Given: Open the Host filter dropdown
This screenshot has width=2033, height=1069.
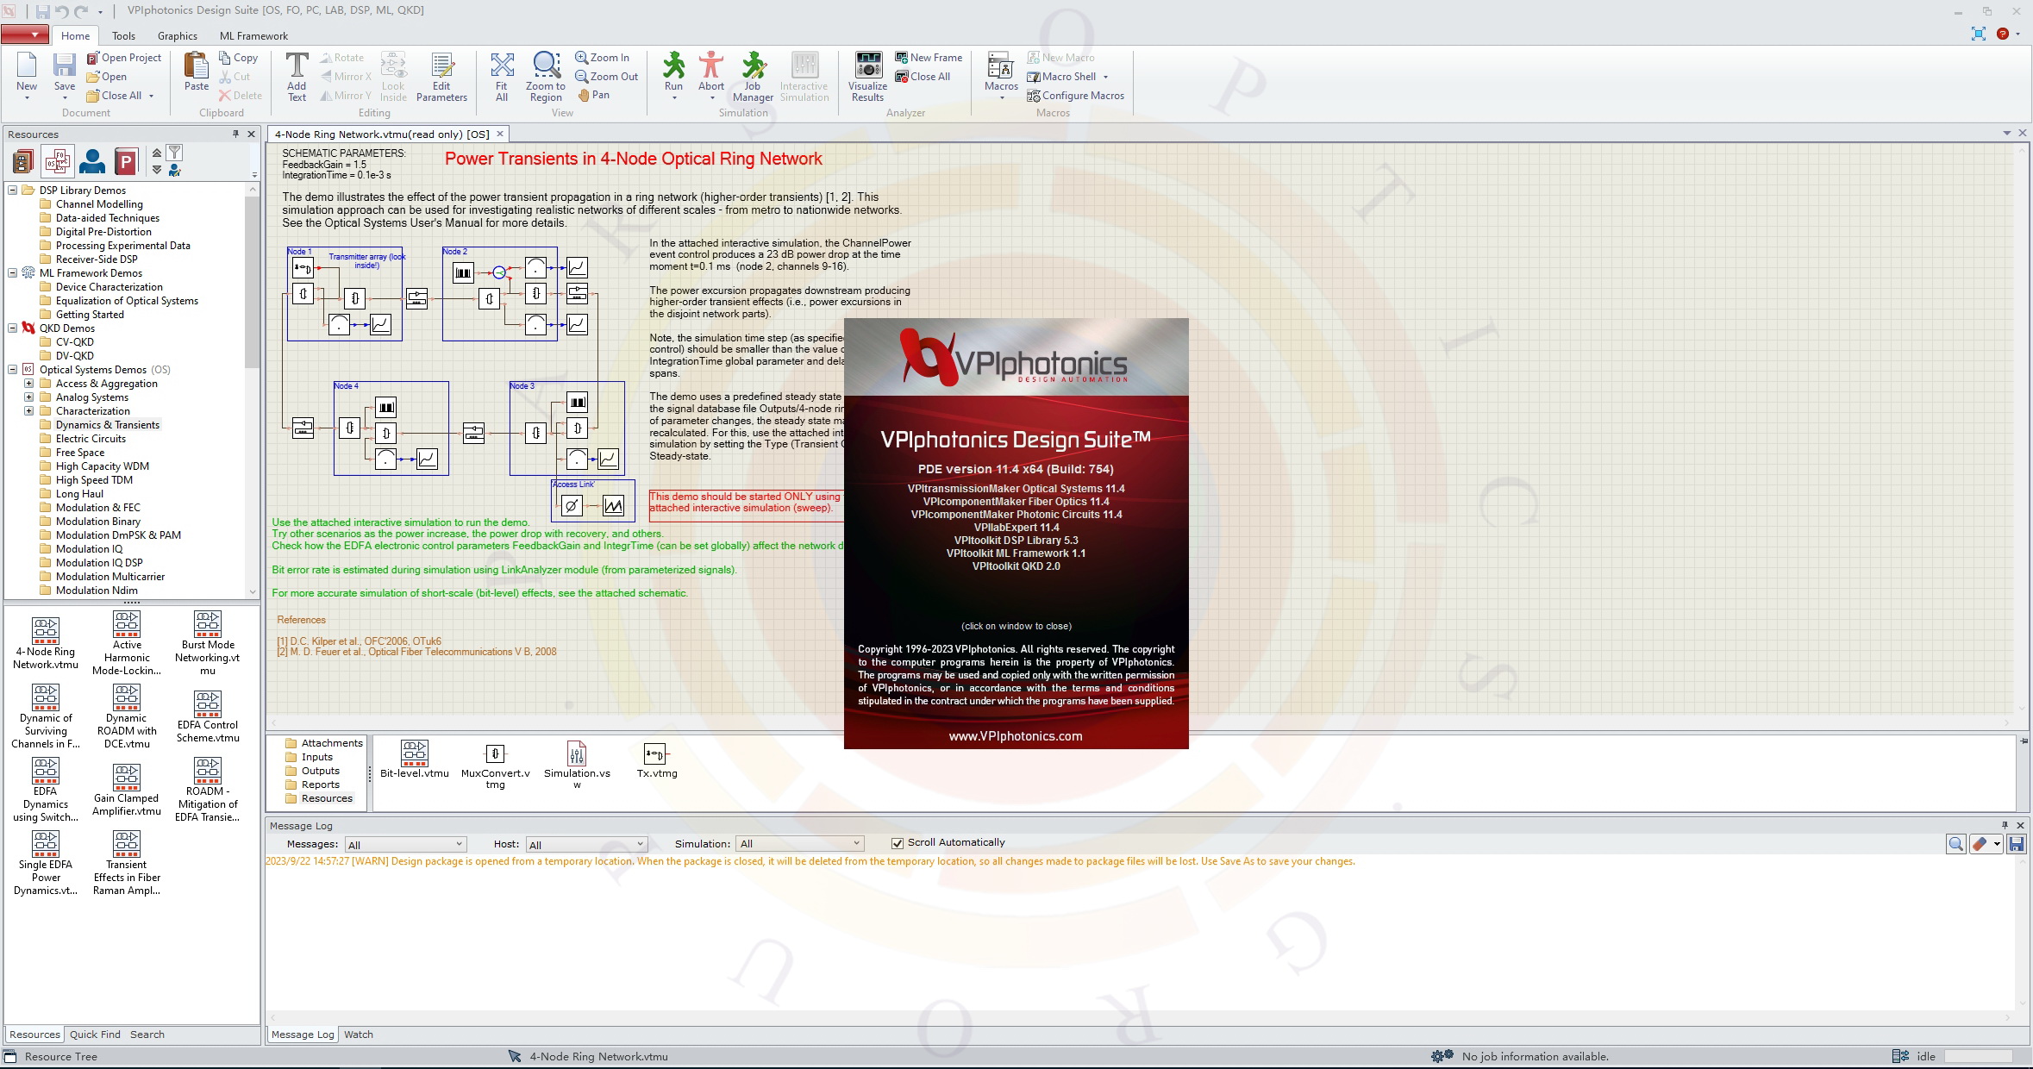Looking at the screenshot, I should point(586,844).
